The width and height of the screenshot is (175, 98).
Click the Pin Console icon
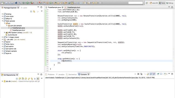click(158, 74)
